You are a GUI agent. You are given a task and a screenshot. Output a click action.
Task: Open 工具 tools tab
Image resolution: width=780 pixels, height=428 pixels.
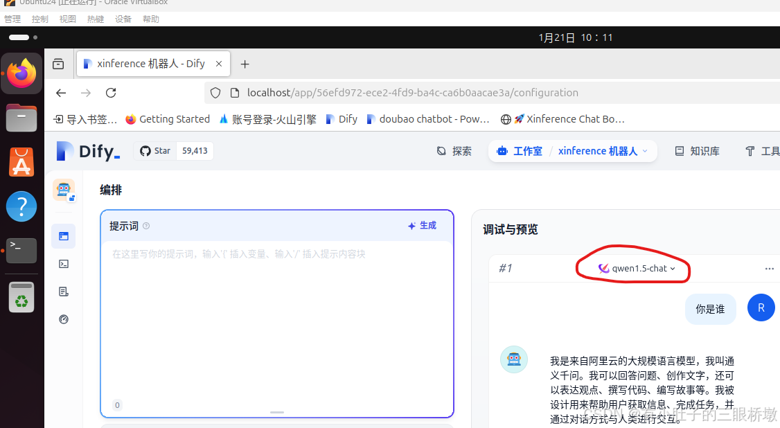point(762,151)
